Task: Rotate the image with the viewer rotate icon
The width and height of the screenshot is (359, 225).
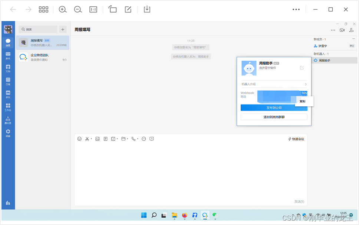Action: click(112, 9)
